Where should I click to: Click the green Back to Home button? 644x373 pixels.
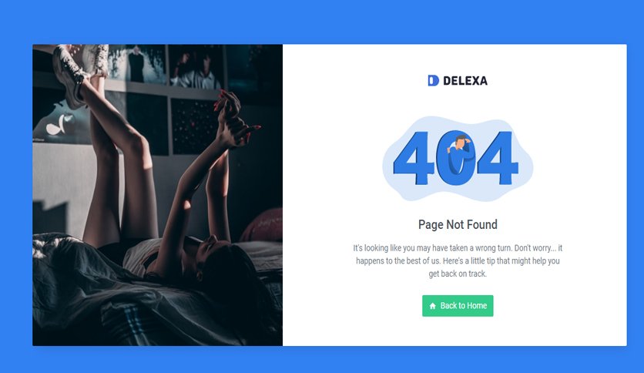click(458, 306)
